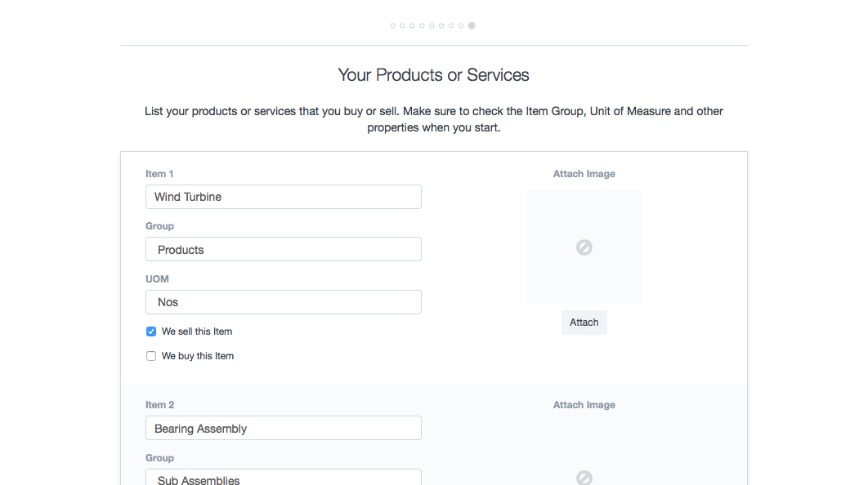Click 'We sell this Item' label text

(197, 331)
